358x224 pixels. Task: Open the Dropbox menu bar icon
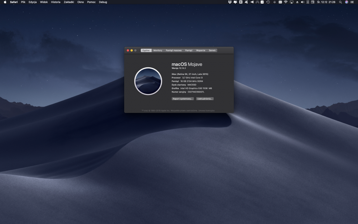(230, 2)
